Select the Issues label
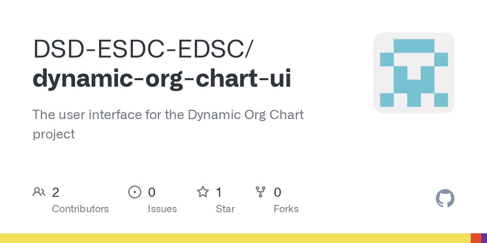The height and width of the screenshot is (243, 487). 162,209
